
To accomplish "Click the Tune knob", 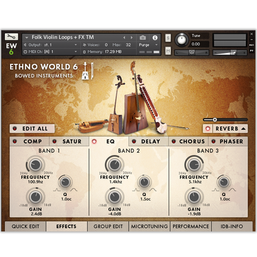I will tap(182, 40).
